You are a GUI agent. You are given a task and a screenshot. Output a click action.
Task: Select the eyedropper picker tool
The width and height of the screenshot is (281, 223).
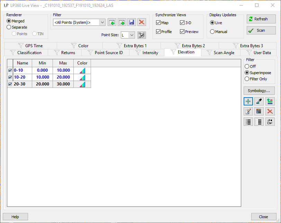[259, 101]
